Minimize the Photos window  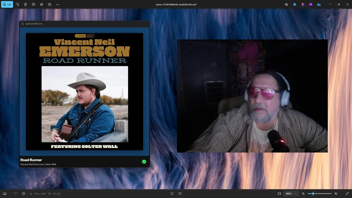(330, 4)
